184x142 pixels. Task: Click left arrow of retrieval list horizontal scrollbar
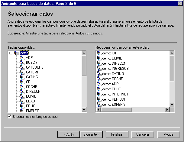[98, 110]
